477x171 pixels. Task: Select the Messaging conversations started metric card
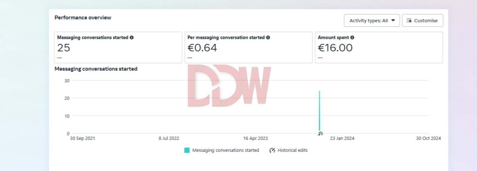point(118,48)
